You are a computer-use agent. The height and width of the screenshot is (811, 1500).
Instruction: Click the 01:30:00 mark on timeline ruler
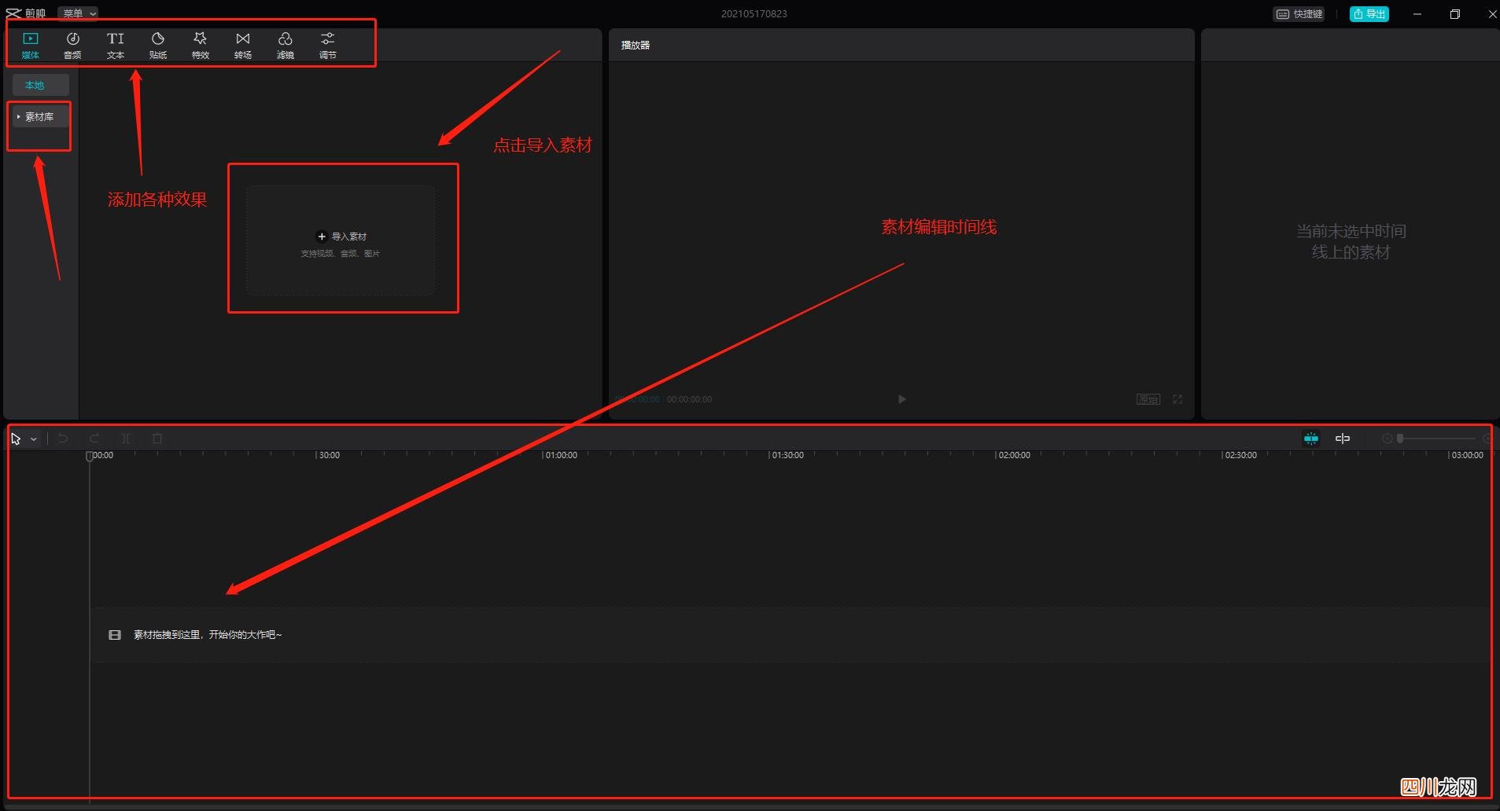pos(787,455)
